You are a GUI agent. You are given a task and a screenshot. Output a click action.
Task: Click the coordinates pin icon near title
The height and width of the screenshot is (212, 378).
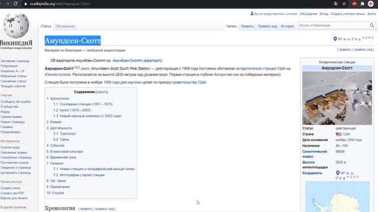coord(335,39)
